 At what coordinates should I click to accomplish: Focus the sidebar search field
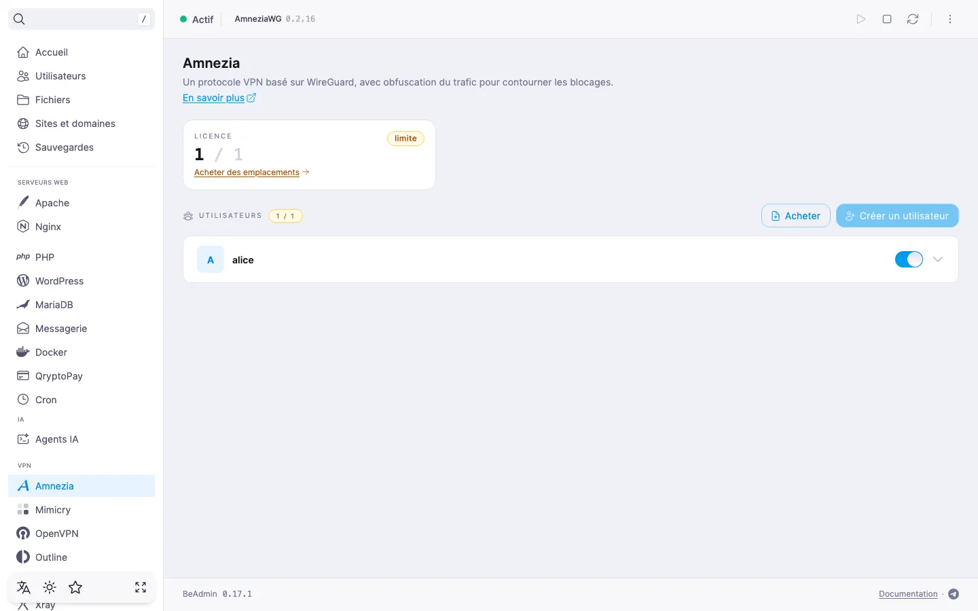[81, 19]
